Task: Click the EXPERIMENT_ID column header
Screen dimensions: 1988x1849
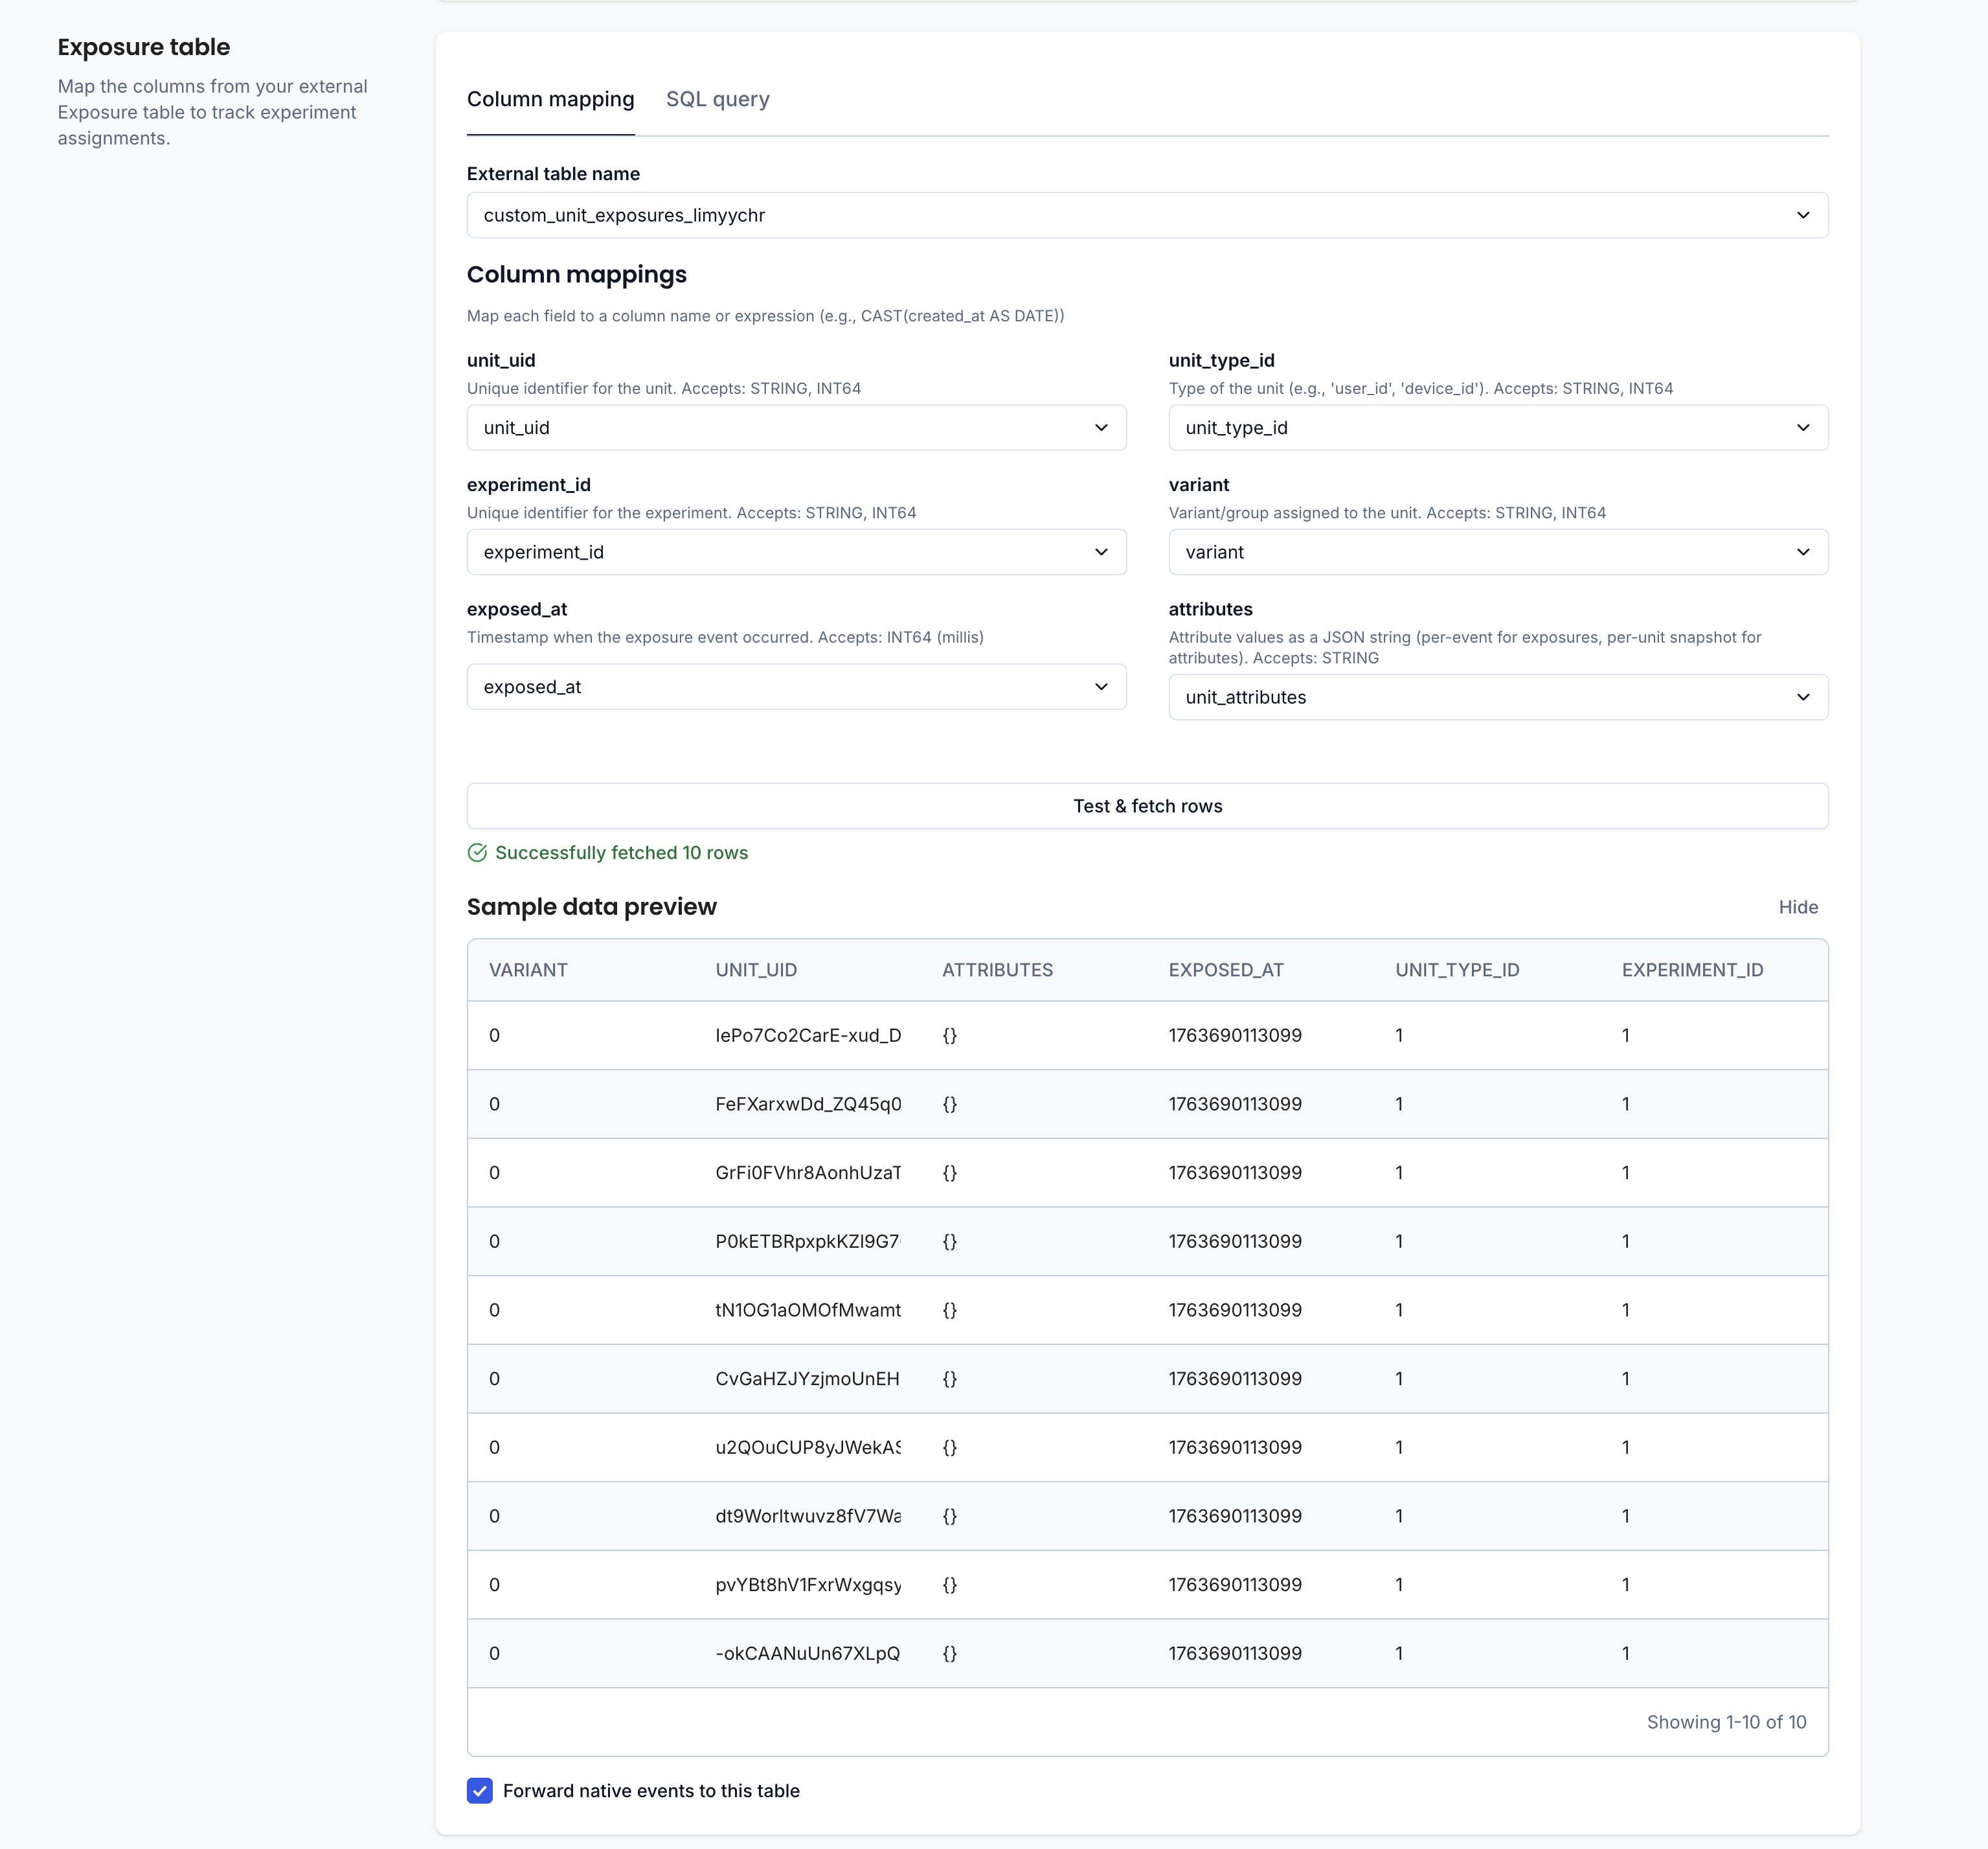Action: [x=1692, y=969]
